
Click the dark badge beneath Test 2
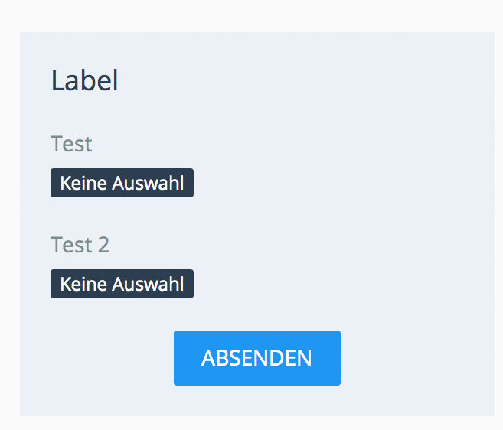coord(122,285)
